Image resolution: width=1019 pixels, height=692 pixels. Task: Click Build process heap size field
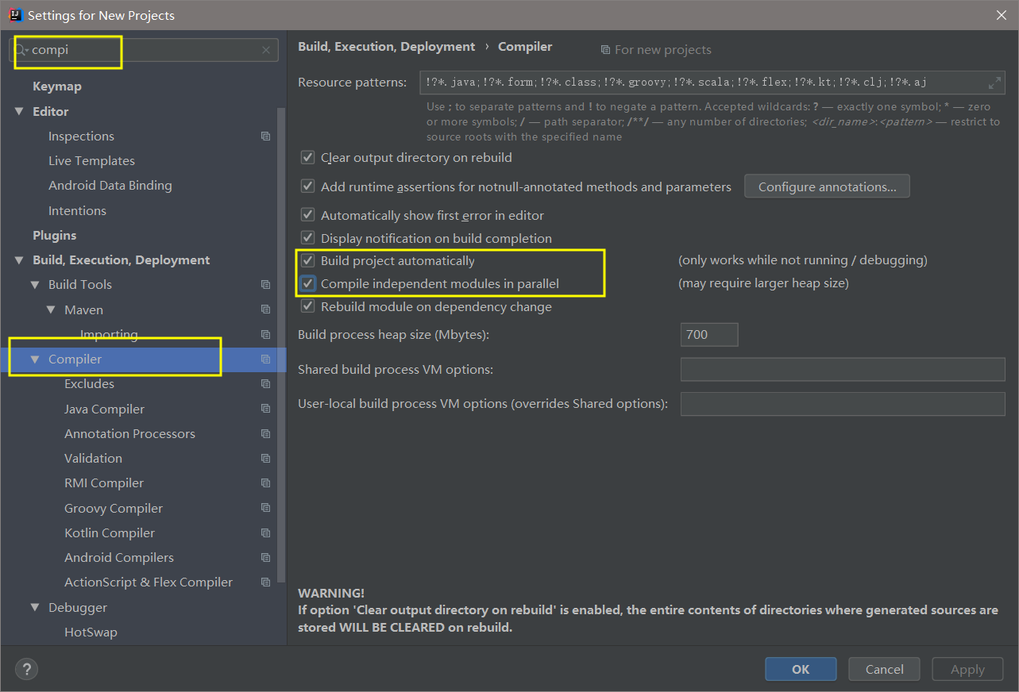(x=709, y=335)
